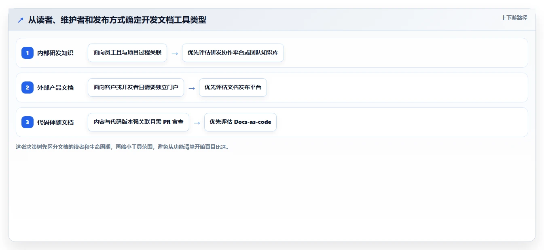The width and height of the screenshot is (544, 250).
Task: Click the 面向员工且与项目过程关联 condition box
Action: coord(127,53)
